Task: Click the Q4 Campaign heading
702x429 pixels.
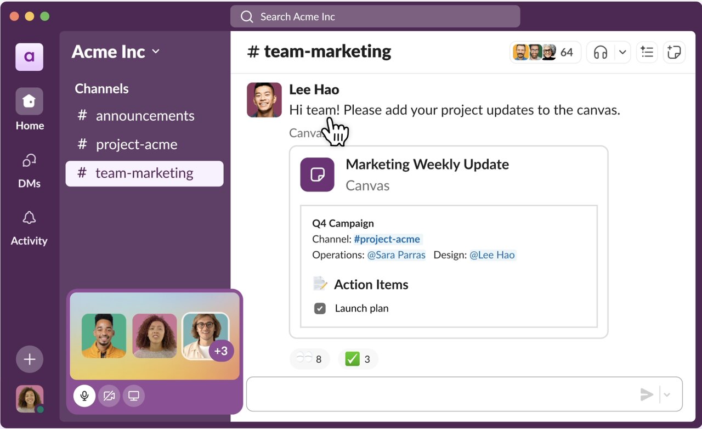Action: pos(343,223)
